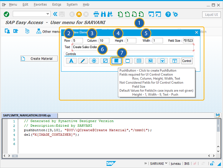Expand the status bar double-chevron
Image resolution: width=223 pixels, height=168 pixels.
tap(145, 163)
